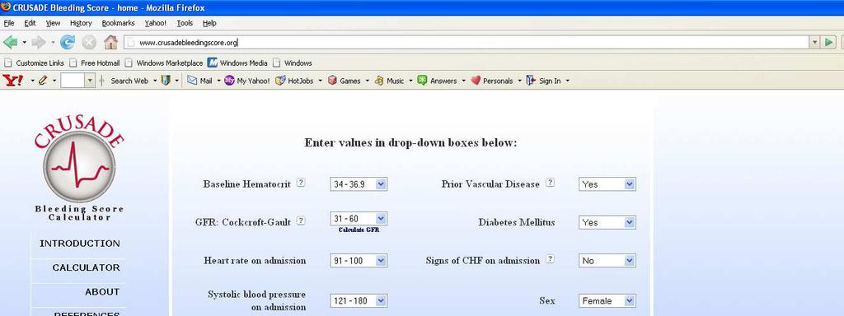Open the Heart rate on admission dropdown
Screen dimensions: 844x316
pyautogui.click(x=359, y=261)
